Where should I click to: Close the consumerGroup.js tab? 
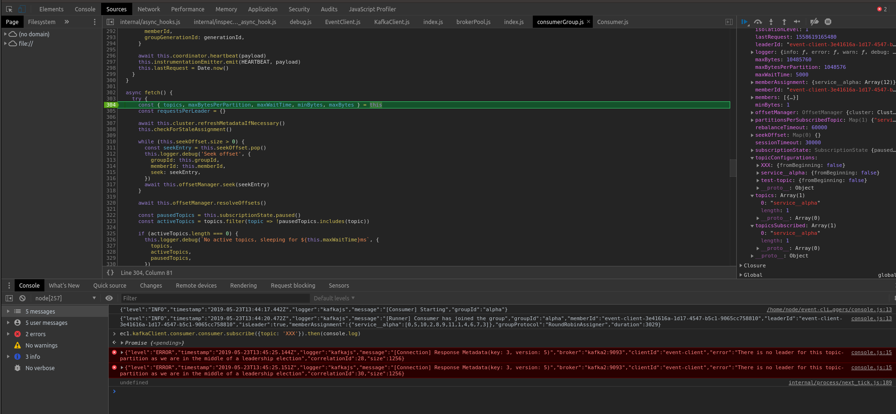pos(589,22)
